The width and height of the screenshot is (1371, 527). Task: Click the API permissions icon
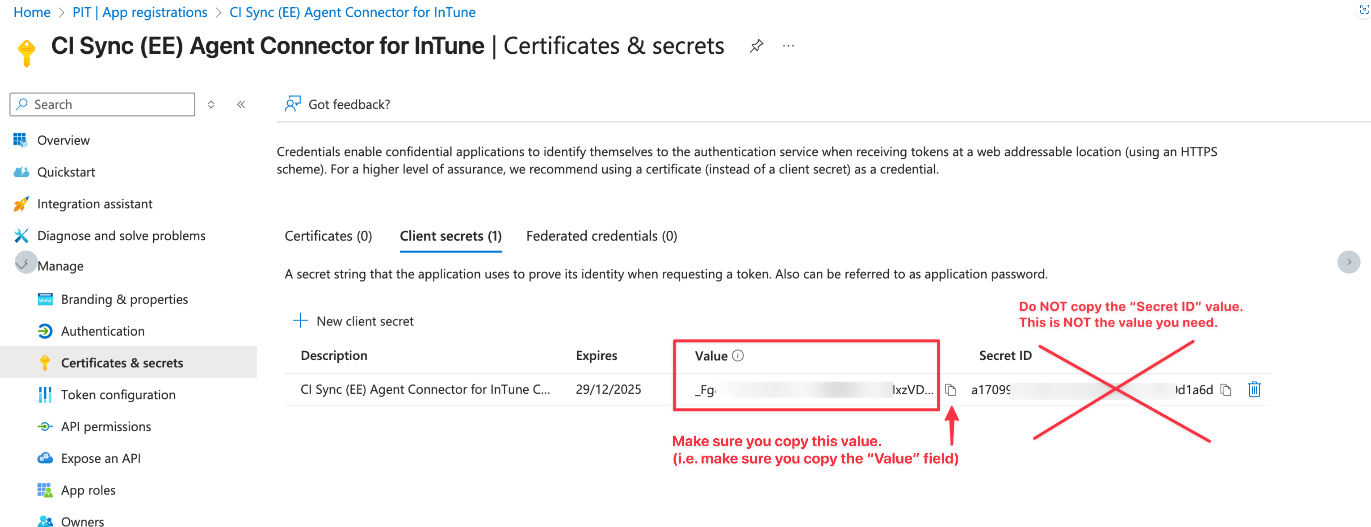point(45,426)
